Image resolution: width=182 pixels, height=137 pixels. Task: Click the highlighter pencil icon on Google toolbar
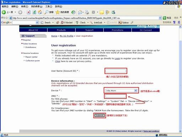coord(132,22)
